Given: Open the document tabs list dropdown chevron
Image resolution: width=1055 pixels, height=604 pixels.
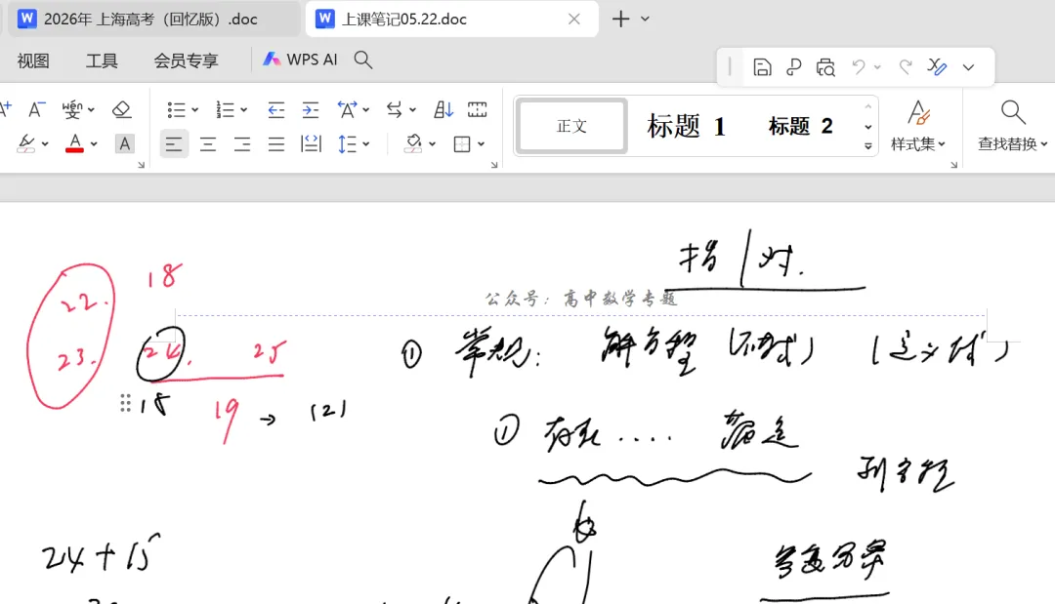Looking at the screenshot, I should (645, 19).
